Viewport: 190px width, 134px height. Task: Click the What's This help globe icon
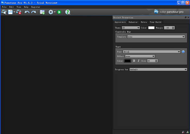[x=68, y=12]
